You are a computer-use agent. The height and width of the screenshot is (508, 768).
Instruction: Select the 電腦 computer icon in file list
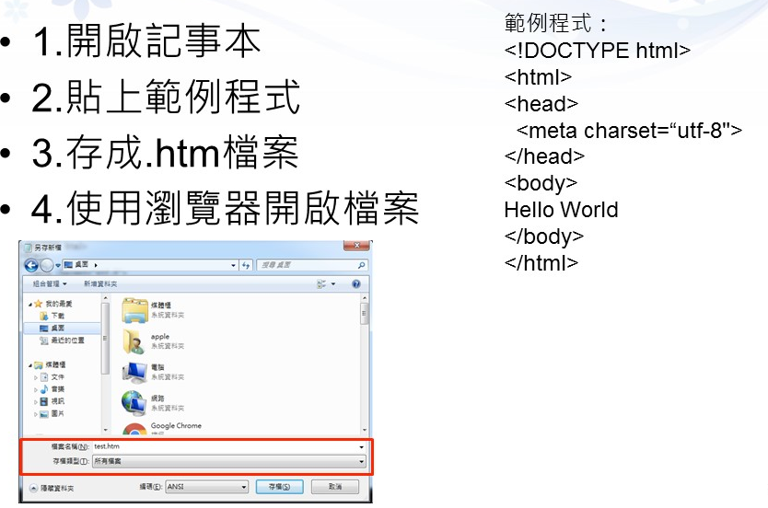tap(134, 373)
